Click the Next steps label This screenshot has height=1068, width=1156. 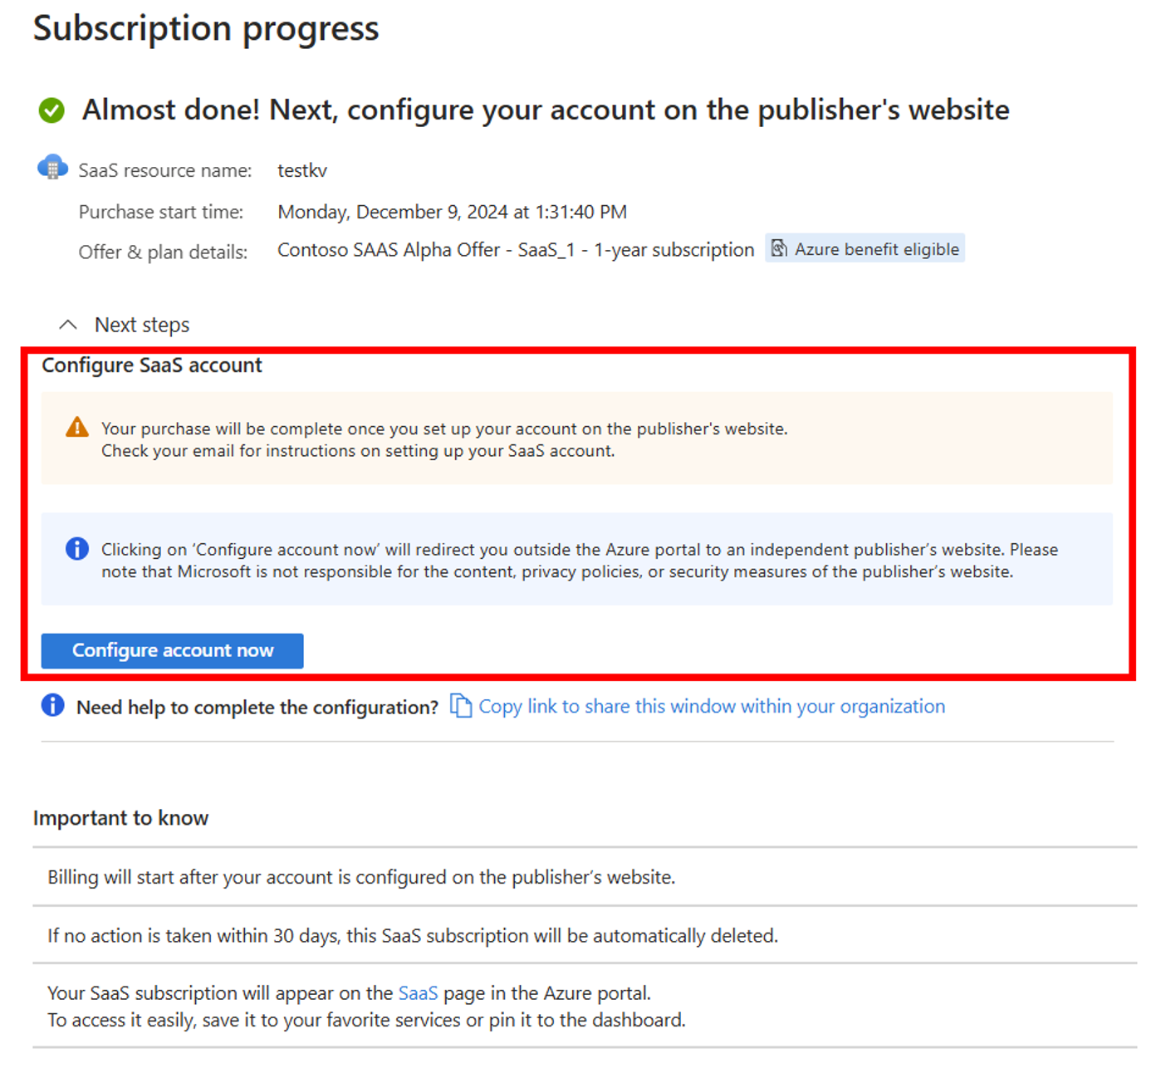pyautogui.click(x=142, y=325)
